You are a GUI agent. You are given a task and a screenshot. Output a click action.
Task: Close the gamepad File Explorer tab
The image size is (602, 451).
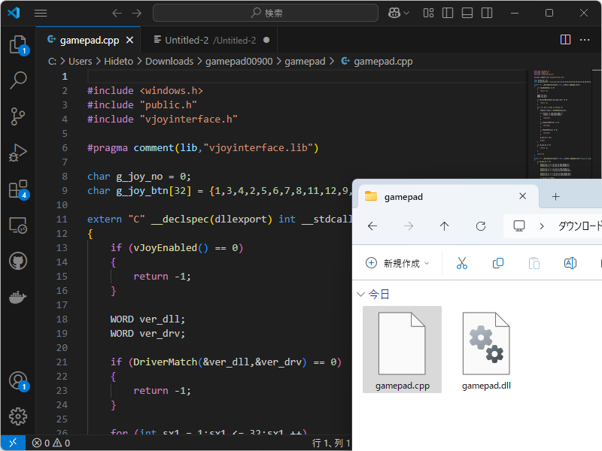tap(522, 196)
